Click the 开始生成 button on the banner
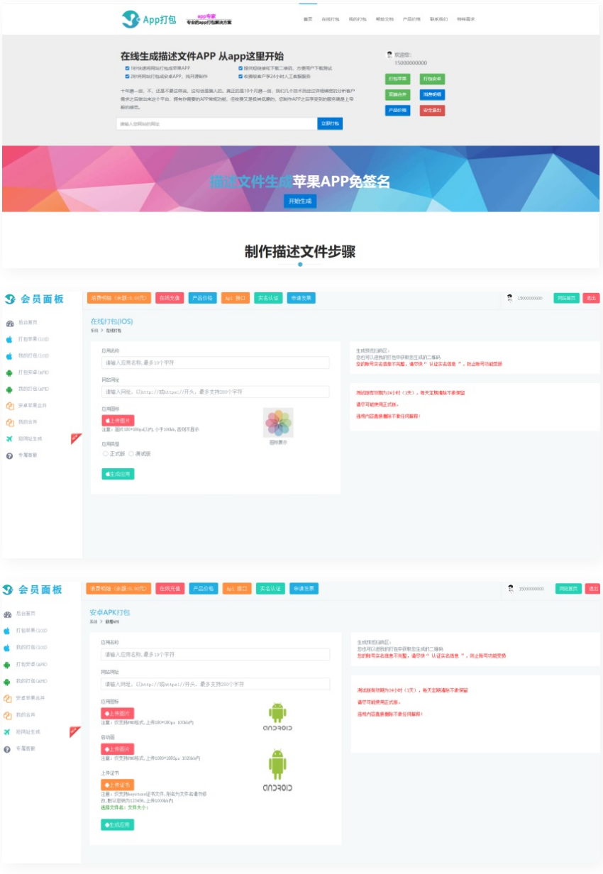The width and height of the screenshot is (603, 874). tap(301, 201)
